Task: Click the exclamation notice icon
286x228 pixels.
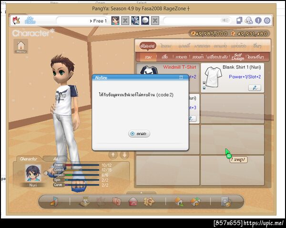Action: tap(258, 21)
